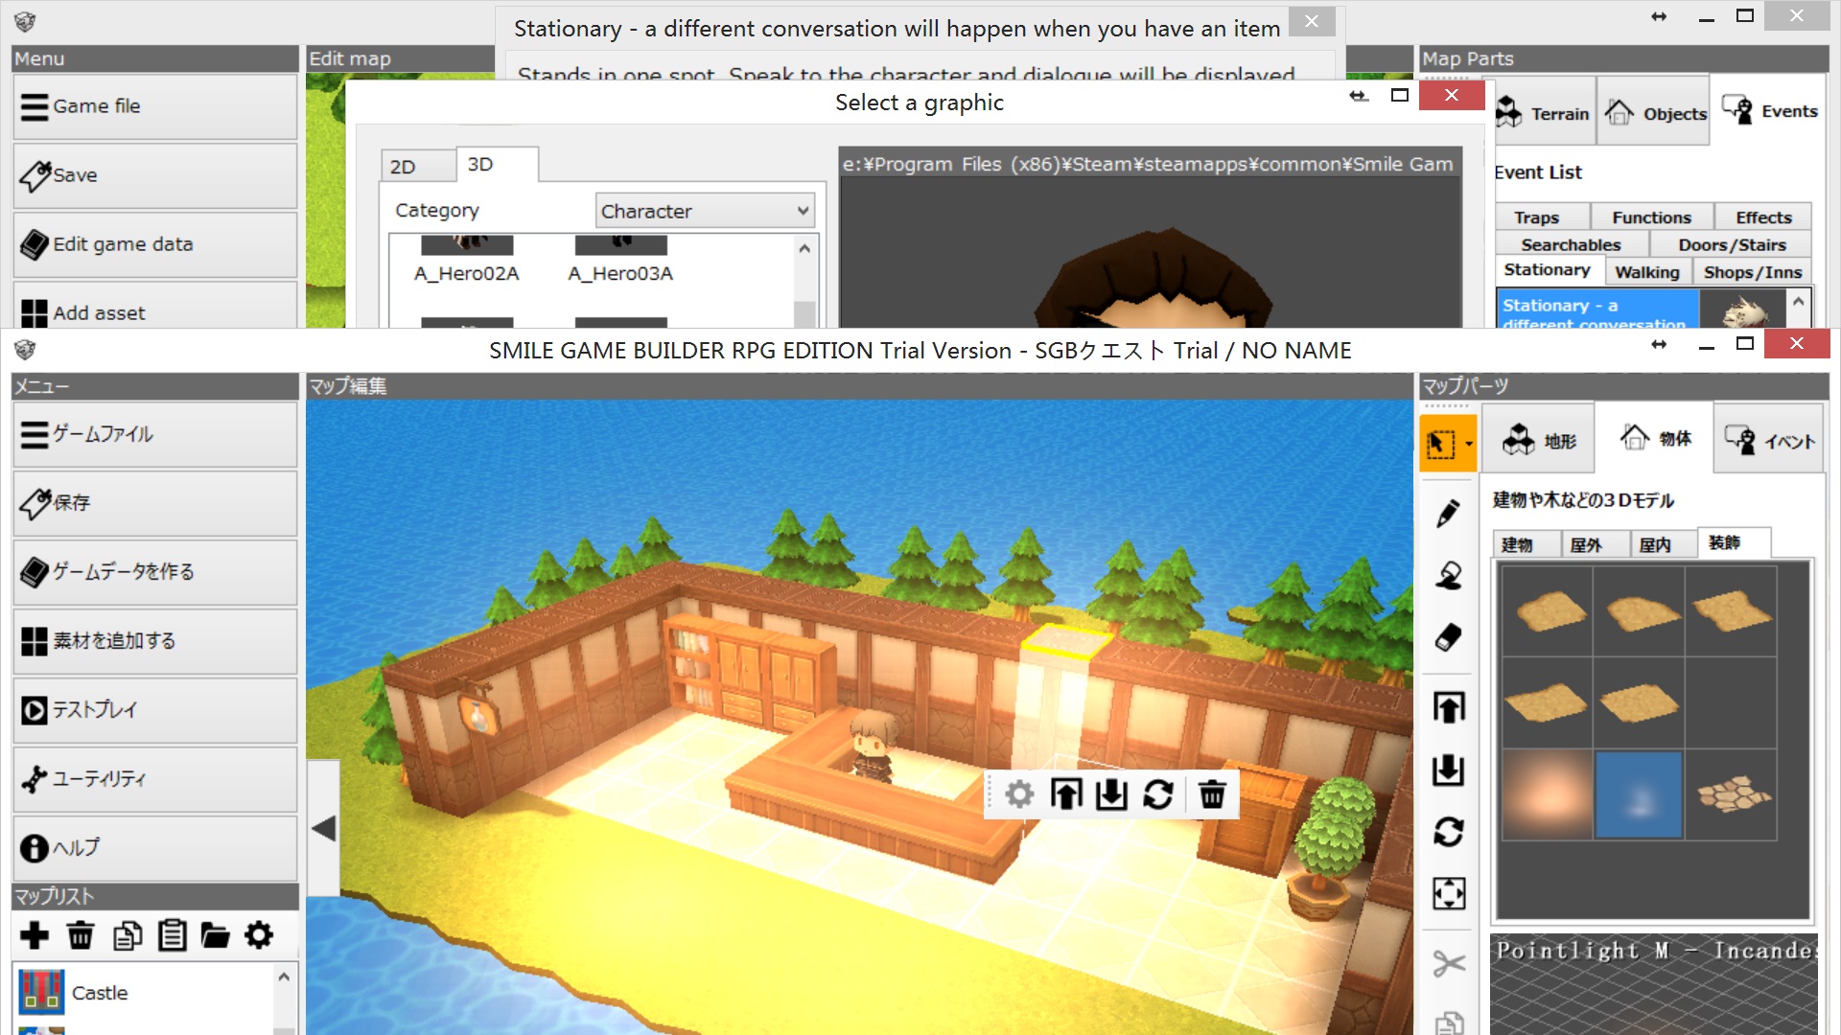This screenshot has width=1841, height=1035.
Task: Expand the selection tool dropdown arrow
Action: tap(1469, 443)
